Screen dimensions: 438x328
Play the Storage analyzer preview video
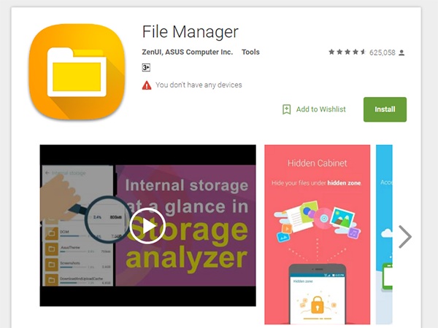coord(147,226)
